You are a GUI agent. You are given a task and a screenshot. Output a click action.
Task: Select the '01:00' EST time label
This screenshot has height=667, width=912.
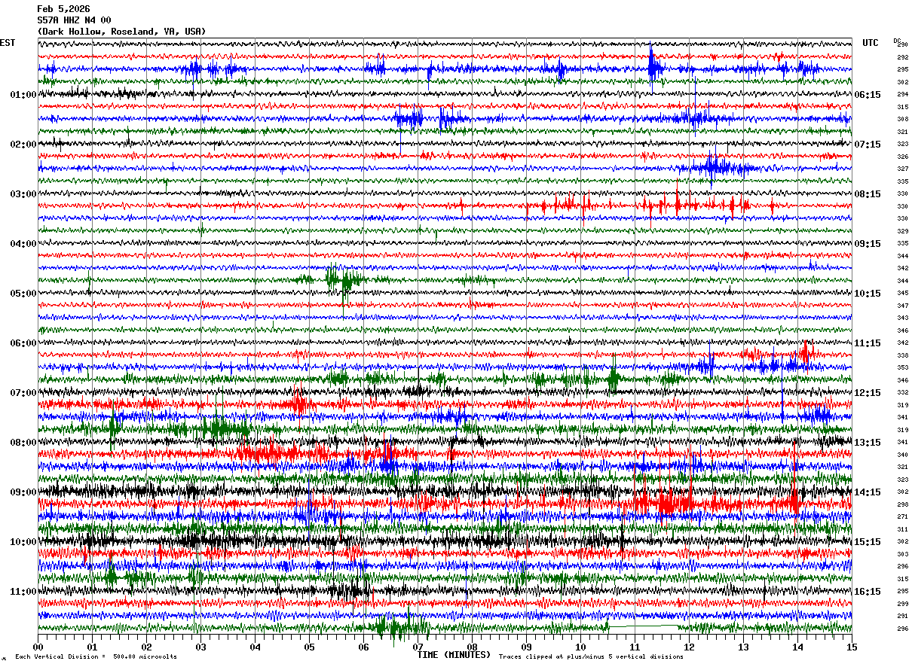pos(23,95)
